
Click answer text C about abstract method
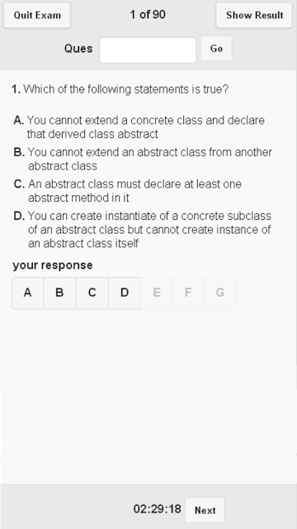[x=134, y=191]
